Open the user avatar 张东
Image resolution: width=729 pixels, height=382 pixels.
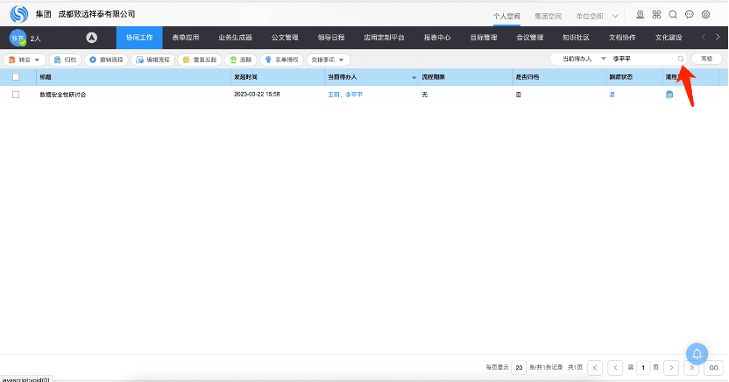[18, 38]
